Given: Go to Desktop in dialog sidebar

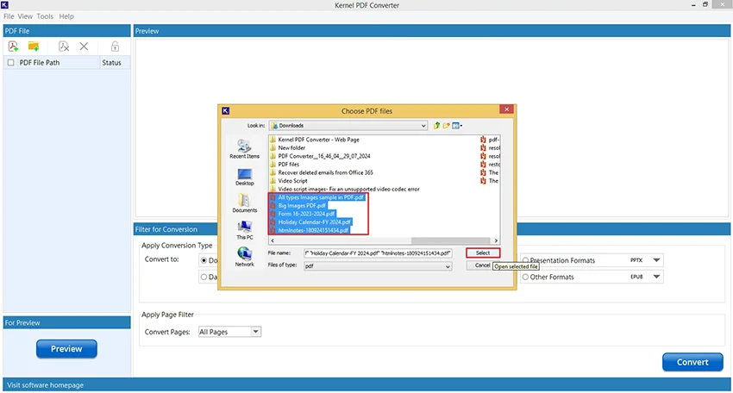Looking at the screenshot, I should (x=245, y=176).
